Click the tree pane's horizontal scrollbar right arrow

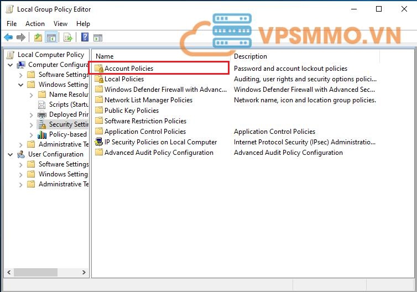click(x=85, y=273)
